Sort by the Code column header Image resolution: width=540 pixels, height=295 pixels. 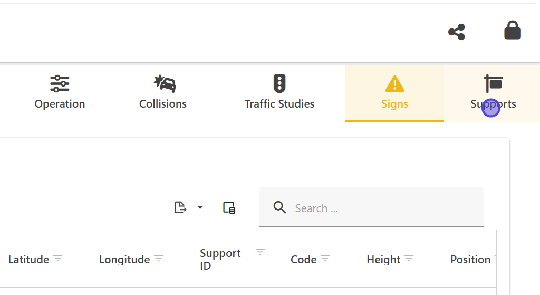[x=303, y=260]
